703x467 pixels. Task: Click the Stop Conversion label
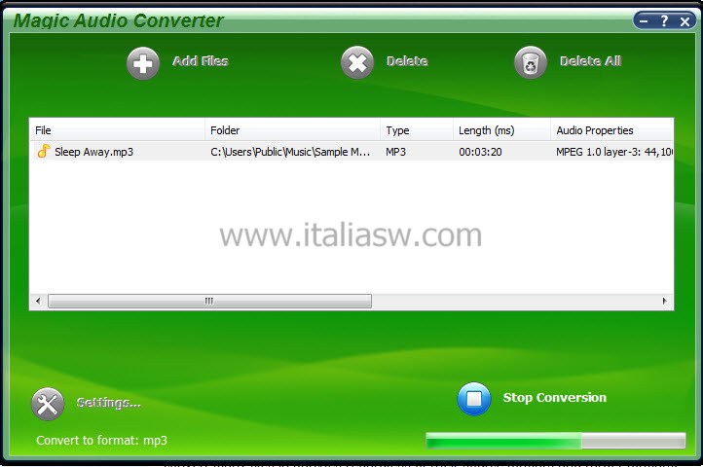tap(555, 398)
